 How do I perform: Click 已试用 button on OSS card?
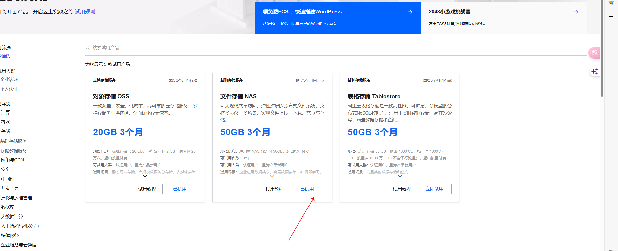pyautogui.click(x=180, y=189)
